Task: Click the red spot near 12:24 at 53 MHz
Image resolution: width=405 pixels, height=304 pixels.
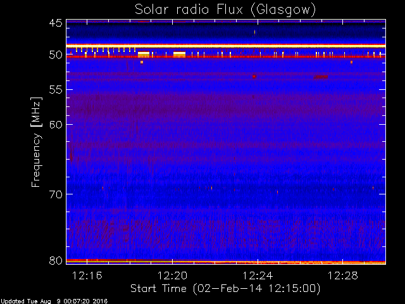Action: pos(254,77)
